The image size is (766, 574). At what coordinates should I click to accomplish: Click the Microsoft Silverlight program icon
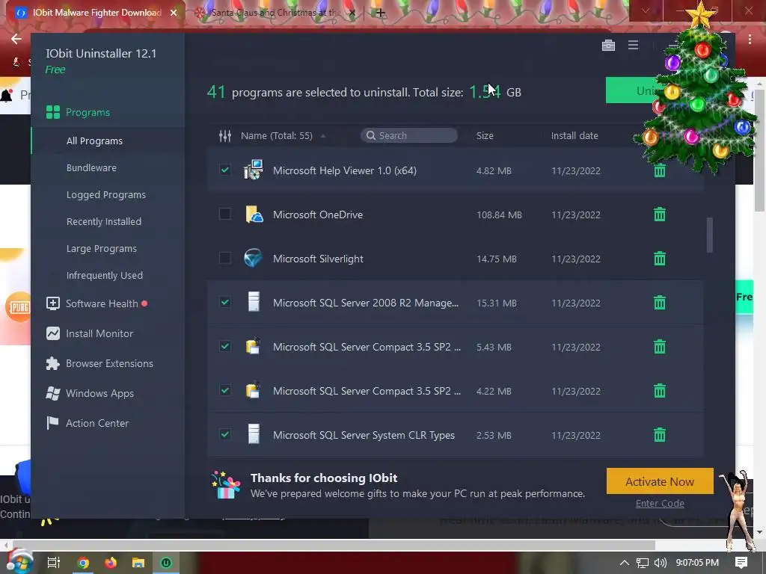pos(253,258)
